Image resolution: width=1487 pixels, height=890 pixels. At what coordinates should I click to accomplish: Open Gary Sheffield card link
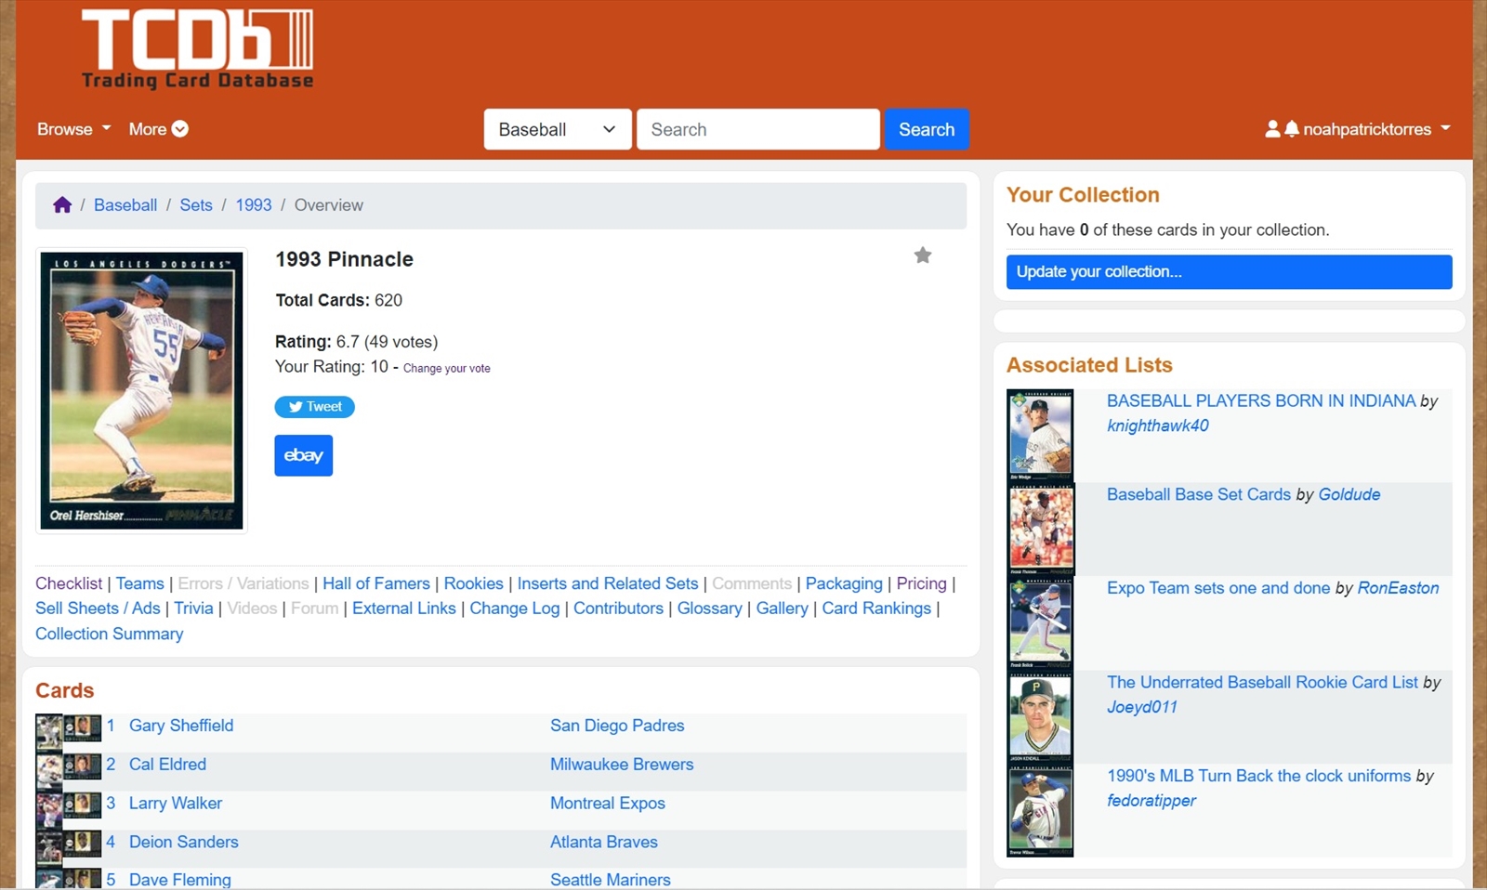(181, 726)
